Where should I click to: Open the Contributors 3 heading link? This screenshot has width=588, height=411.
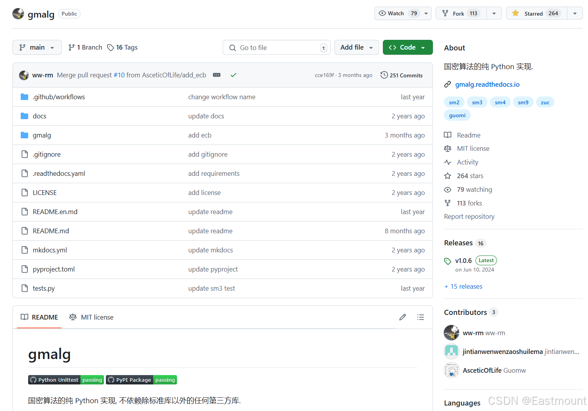(471, 312)
